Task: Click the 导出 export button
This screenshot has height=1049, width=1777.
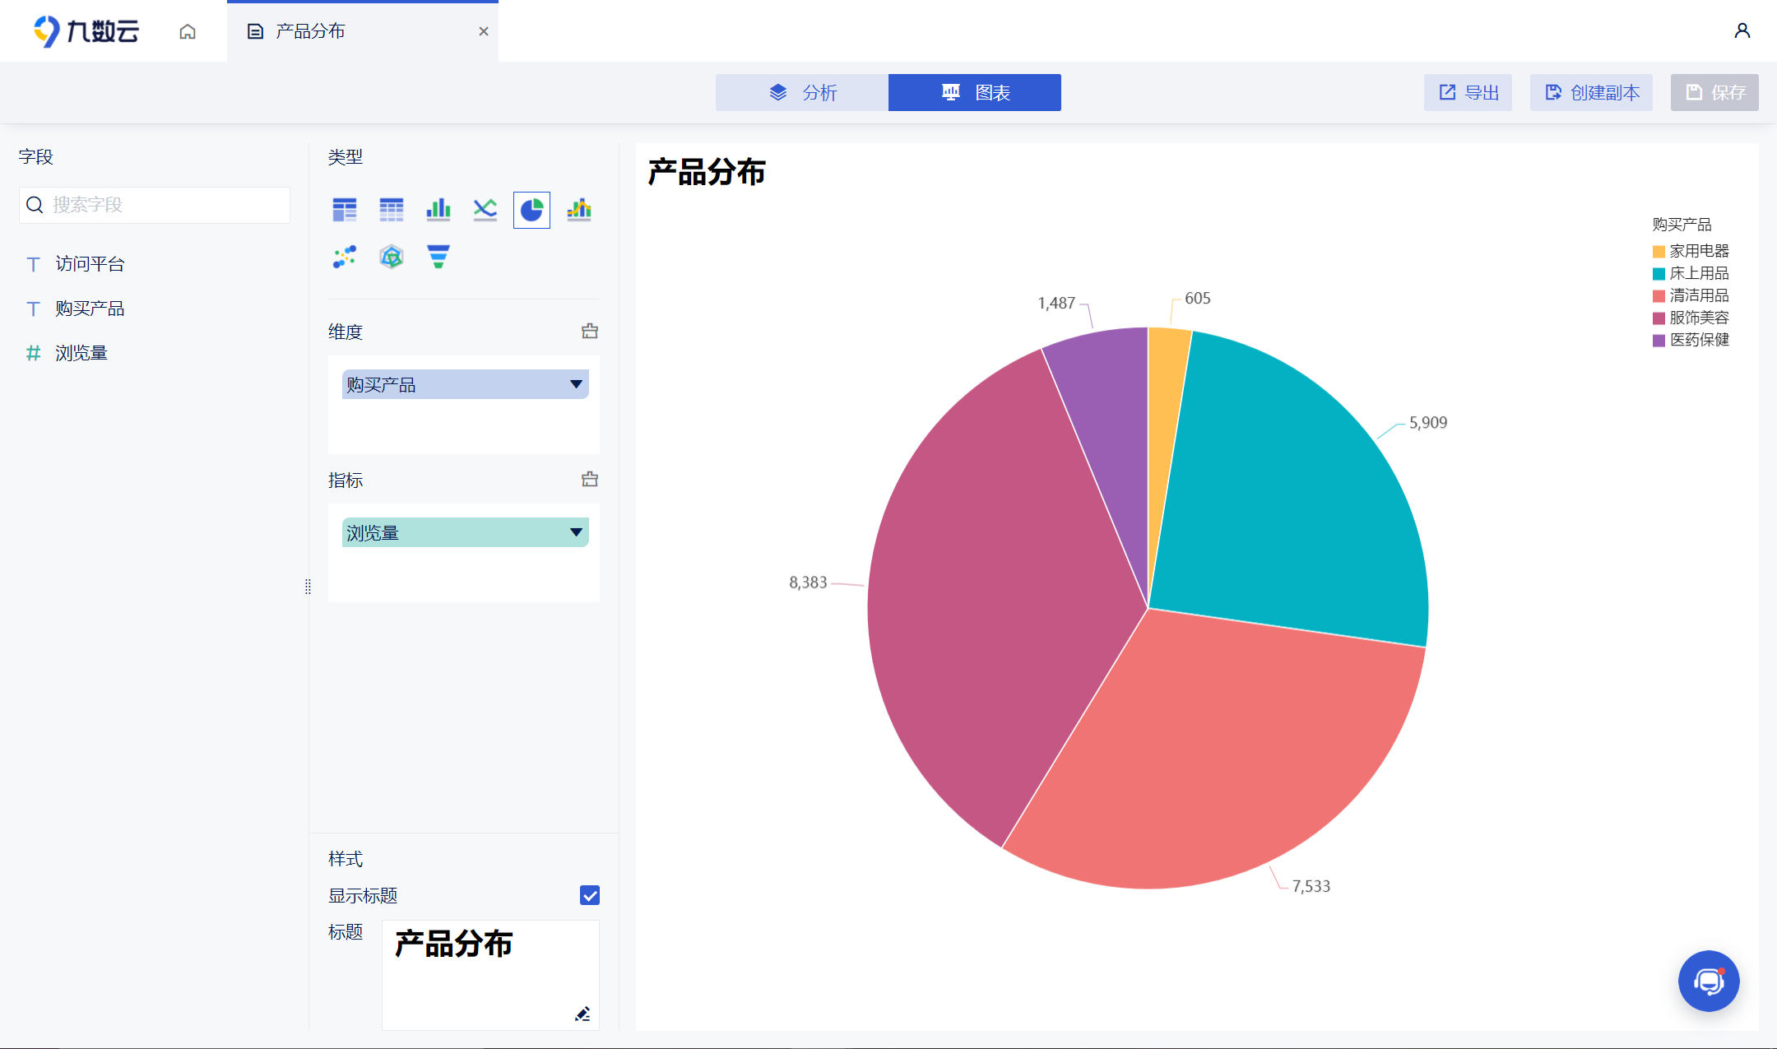Action: pyautogui.click(x=1468, y=92)
